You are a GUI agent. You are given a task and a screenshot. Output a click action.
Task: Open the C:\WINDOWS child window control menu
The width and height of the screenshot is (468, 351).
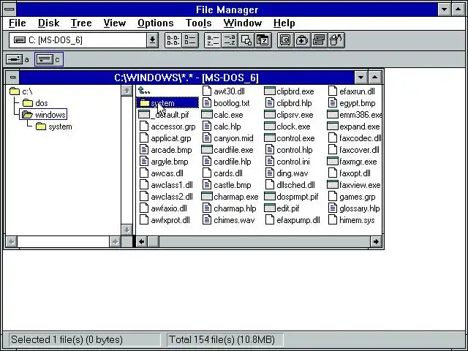click(x=12, y=78)
